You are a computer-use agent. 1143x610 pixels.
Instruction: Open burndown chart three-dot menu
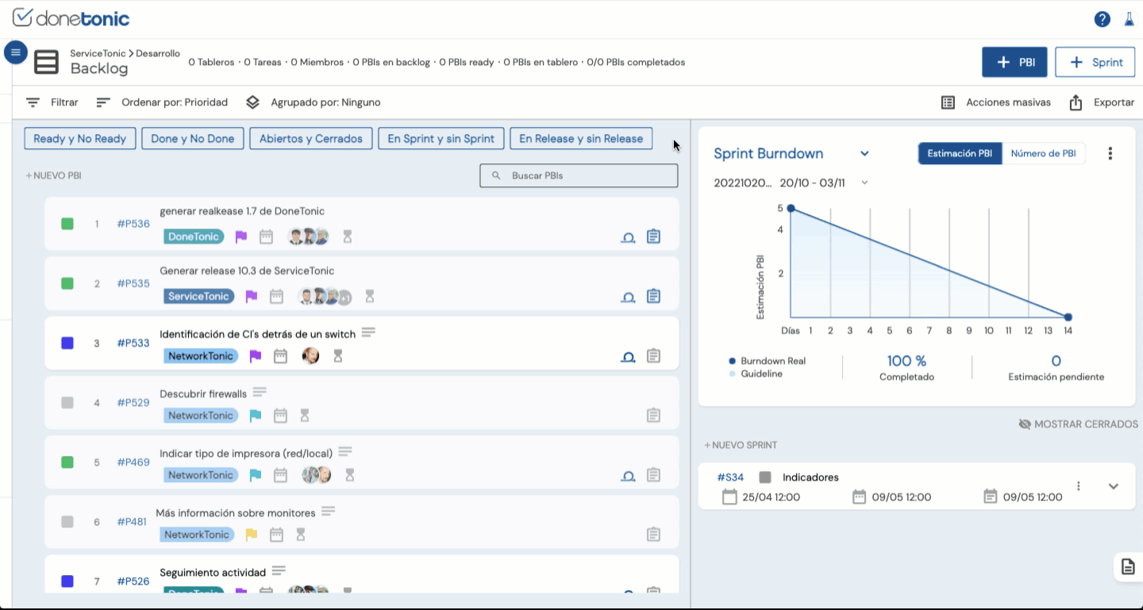point(1110,154)
